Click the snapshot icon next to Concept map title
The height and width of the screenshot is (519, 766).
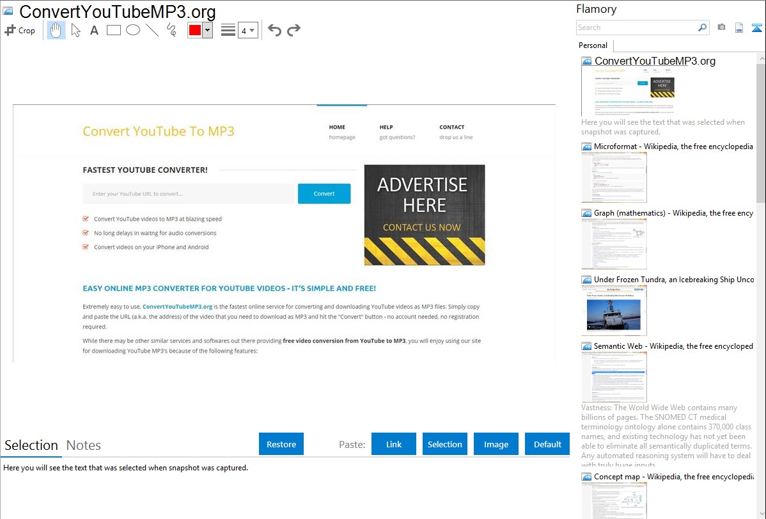pyautogui.click(x=586, y=476)
